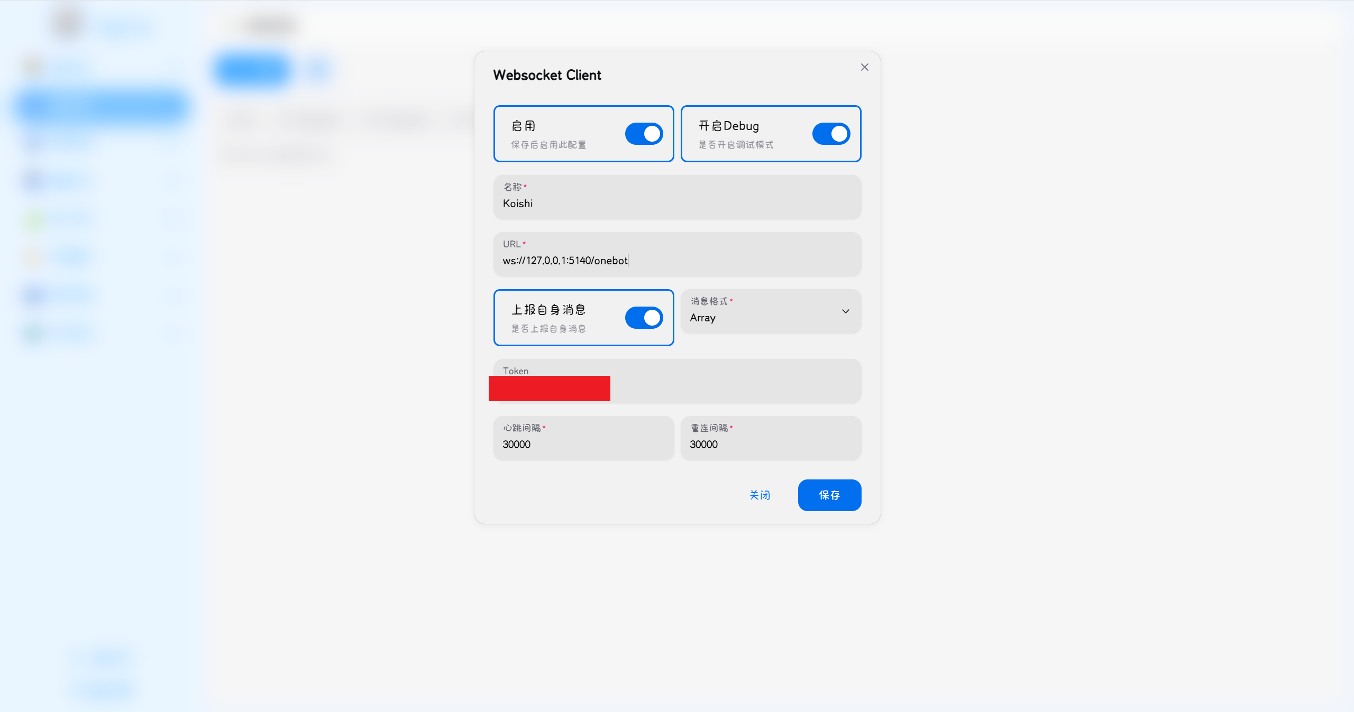Click the blurred avatar in sidebar header
This screenshot has width=1354, height=712.
[x=68, y=23]
